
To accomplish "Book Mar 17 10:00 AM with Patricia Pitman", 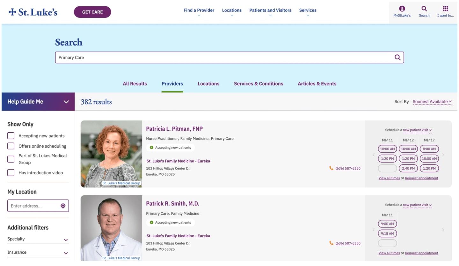I will (x=429, y=158).
